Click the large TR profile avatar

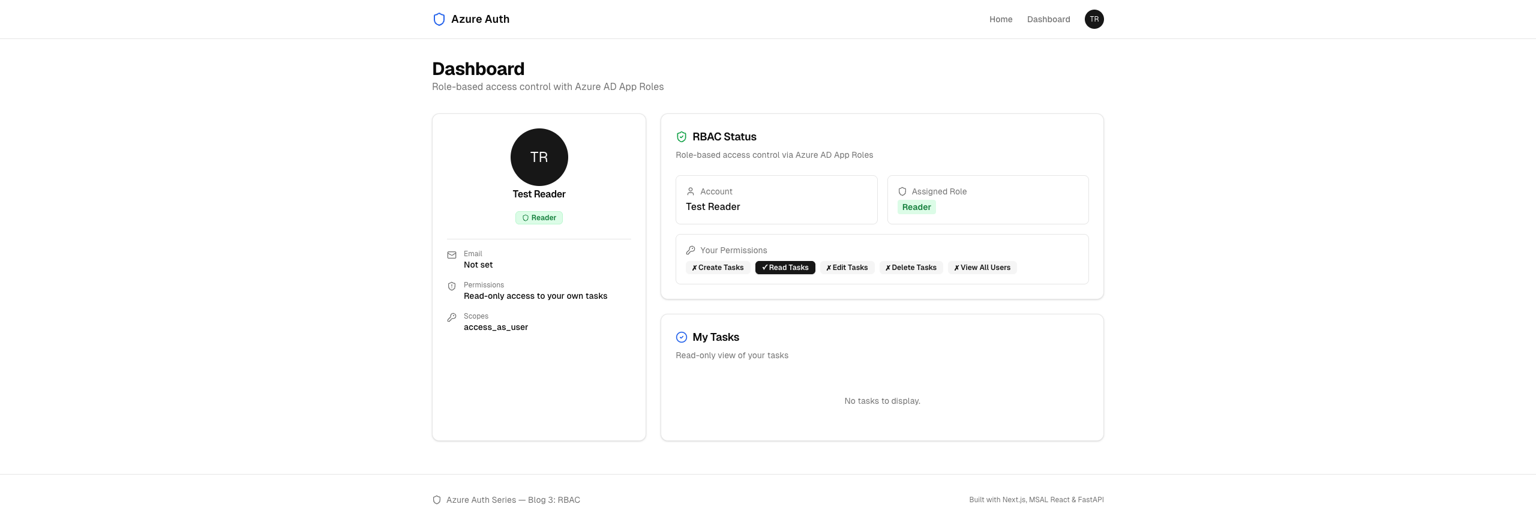pos(539,157)
